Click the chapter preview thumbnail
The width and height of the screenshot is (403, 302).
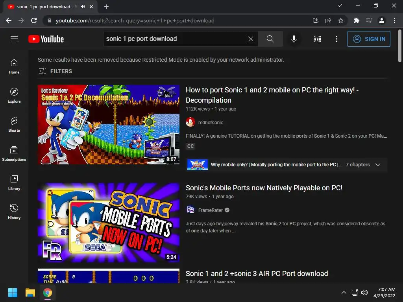(x=198, y=165)
